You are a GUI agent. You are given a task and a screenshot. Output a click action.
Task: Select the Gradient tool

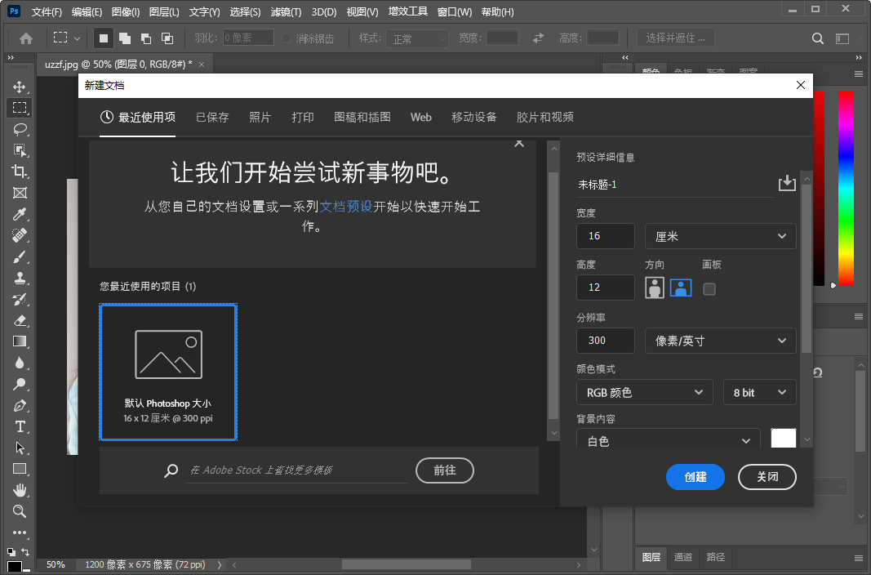click(x=20, y=341)
